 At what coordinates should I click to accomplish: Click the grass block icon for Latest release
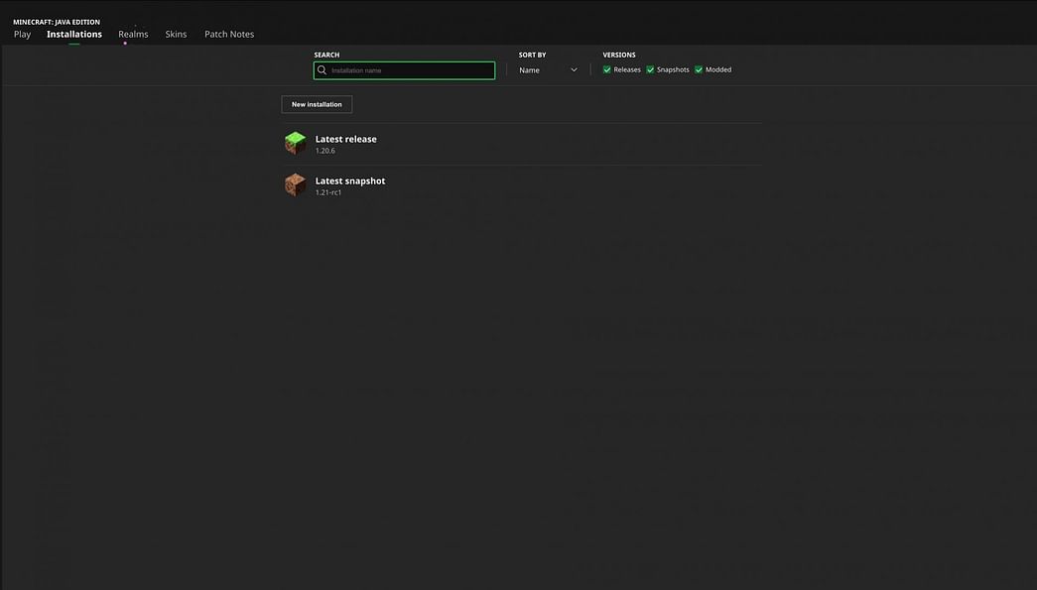[x=295, y=143]
